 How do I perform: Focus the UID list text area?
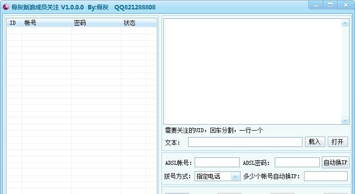click(x=252, y=72)
